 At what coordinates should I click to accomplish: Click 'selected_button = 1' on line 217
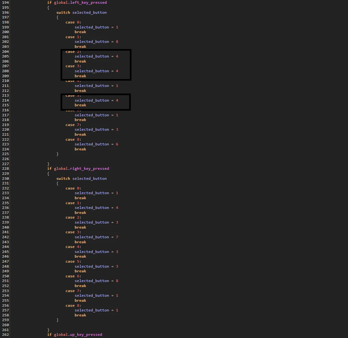click(96, 115)
